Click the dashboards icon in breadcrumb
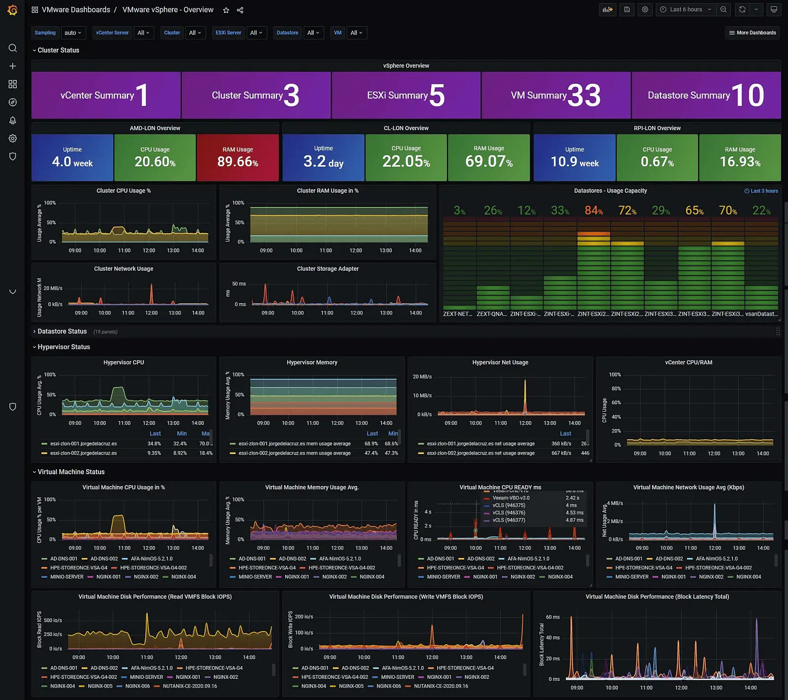The height and width of the screenshot is (700, 788). click(x=34, y=10)
